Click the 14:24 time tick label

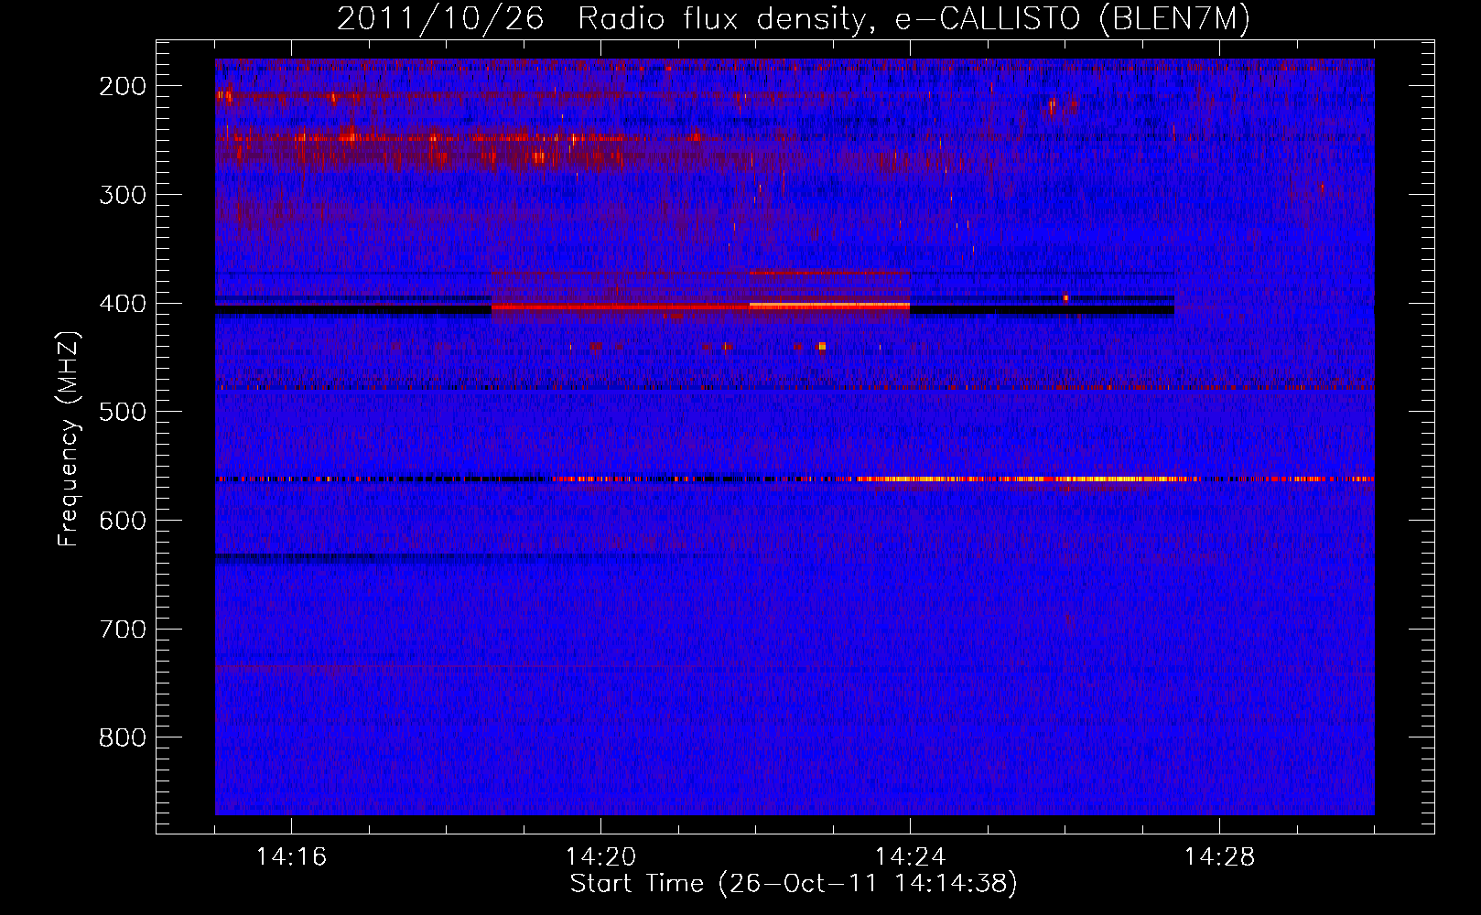pos(910,857)
